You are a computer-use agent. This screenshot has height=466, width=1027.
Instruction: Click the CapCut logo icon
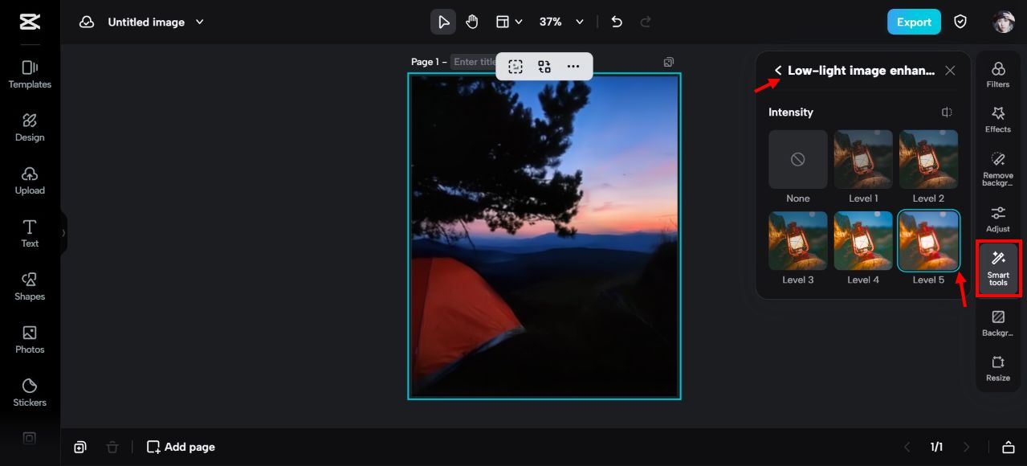tap(30, 22)
